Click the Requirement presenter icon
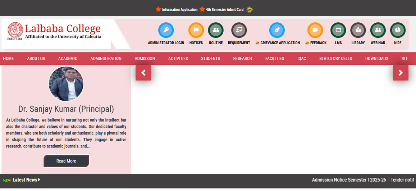Screen dimensions: 416x191 pos(239,30)
